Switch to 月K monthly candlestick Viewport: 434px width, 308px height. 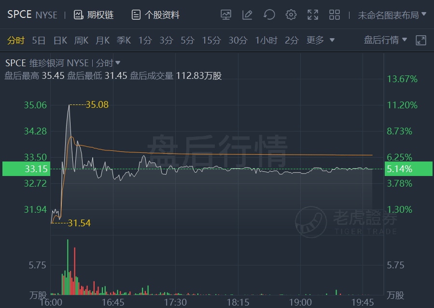[x=102, y=41]
